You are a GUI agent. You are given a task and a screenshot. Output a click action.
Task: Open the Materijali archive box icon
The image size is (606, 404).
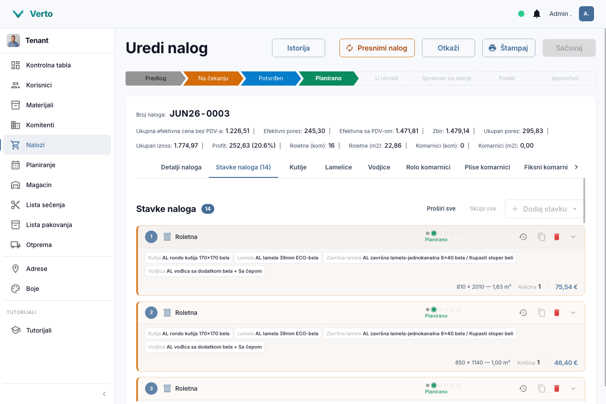point(16,105)
